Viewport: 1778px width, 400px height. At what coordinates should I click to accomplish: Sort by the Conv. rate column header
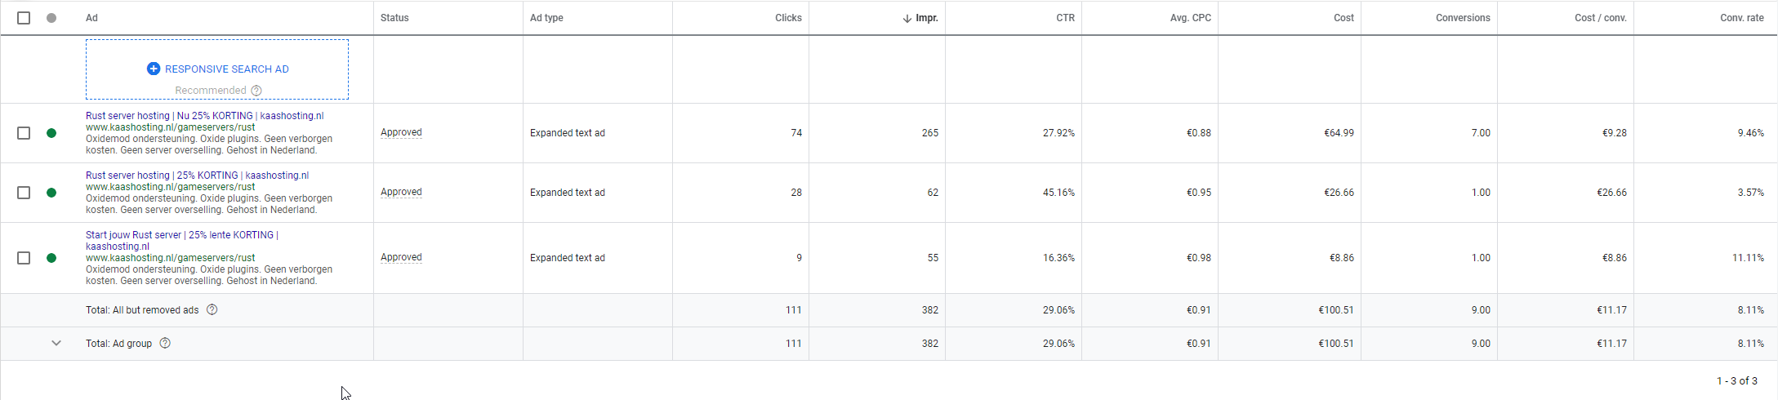(1741, 18)
